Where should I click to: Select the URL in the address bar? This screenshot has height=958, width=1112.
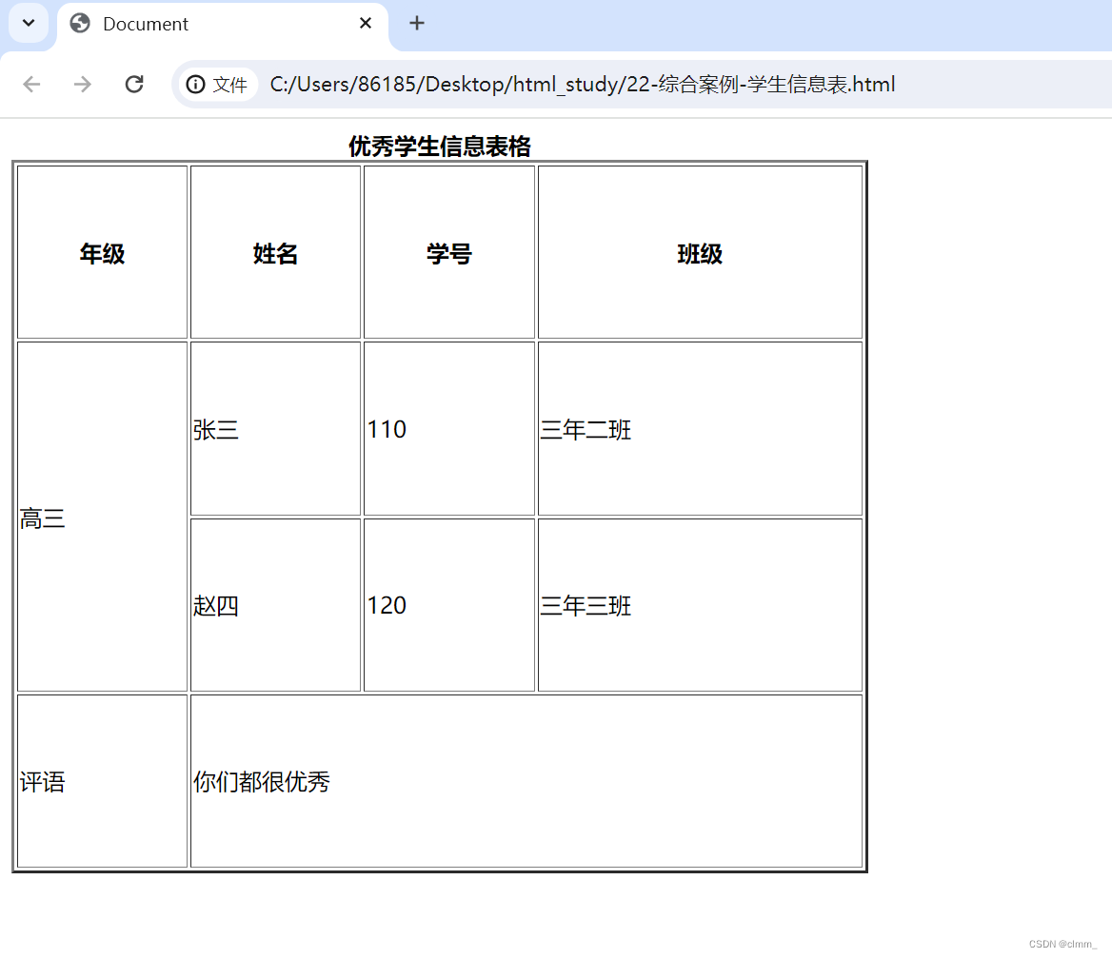[582, 84]
